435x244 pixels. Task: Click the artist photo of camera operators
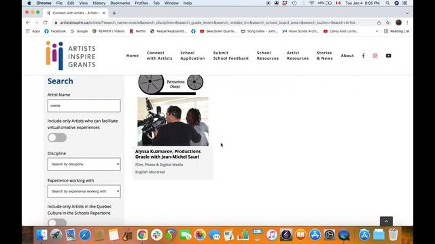173,121
